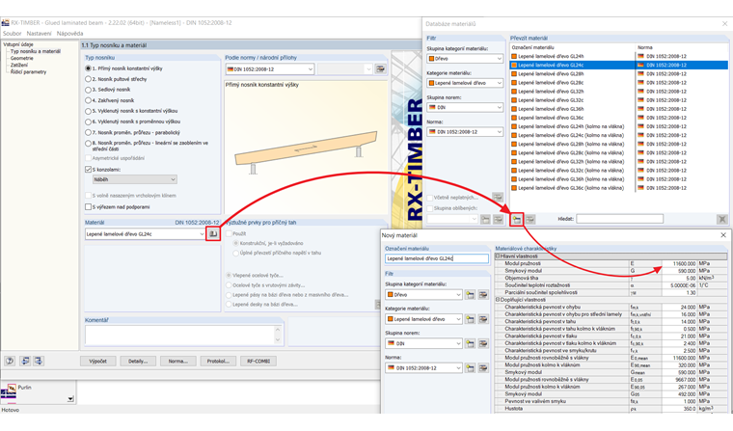The height and width of the screenshot is (431, 733).
Task: Click the Norma... button
Action: pyautogui.click(x=178, y=361)
